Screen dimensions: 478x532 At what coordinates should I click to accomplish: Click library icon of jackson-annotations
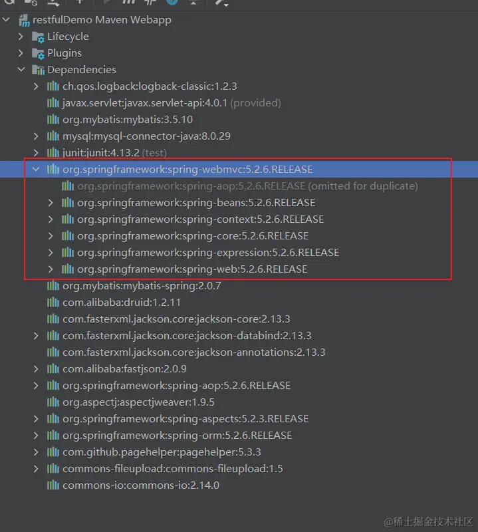point(53,352)
